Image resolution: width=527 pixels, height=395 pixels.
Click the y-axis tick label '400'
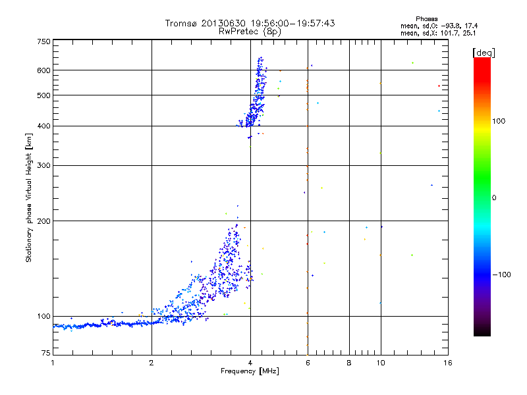44,126
